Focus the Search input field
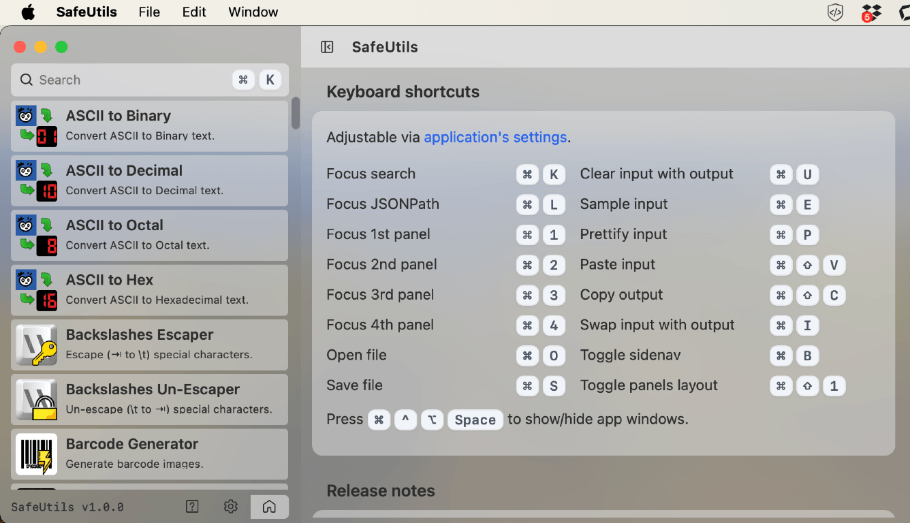 coord(150,80)
